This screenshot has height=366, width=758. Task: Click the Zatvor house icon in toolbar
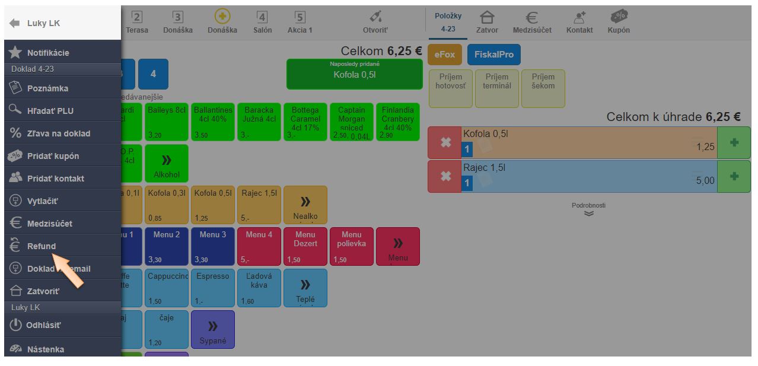click(487, 23)
